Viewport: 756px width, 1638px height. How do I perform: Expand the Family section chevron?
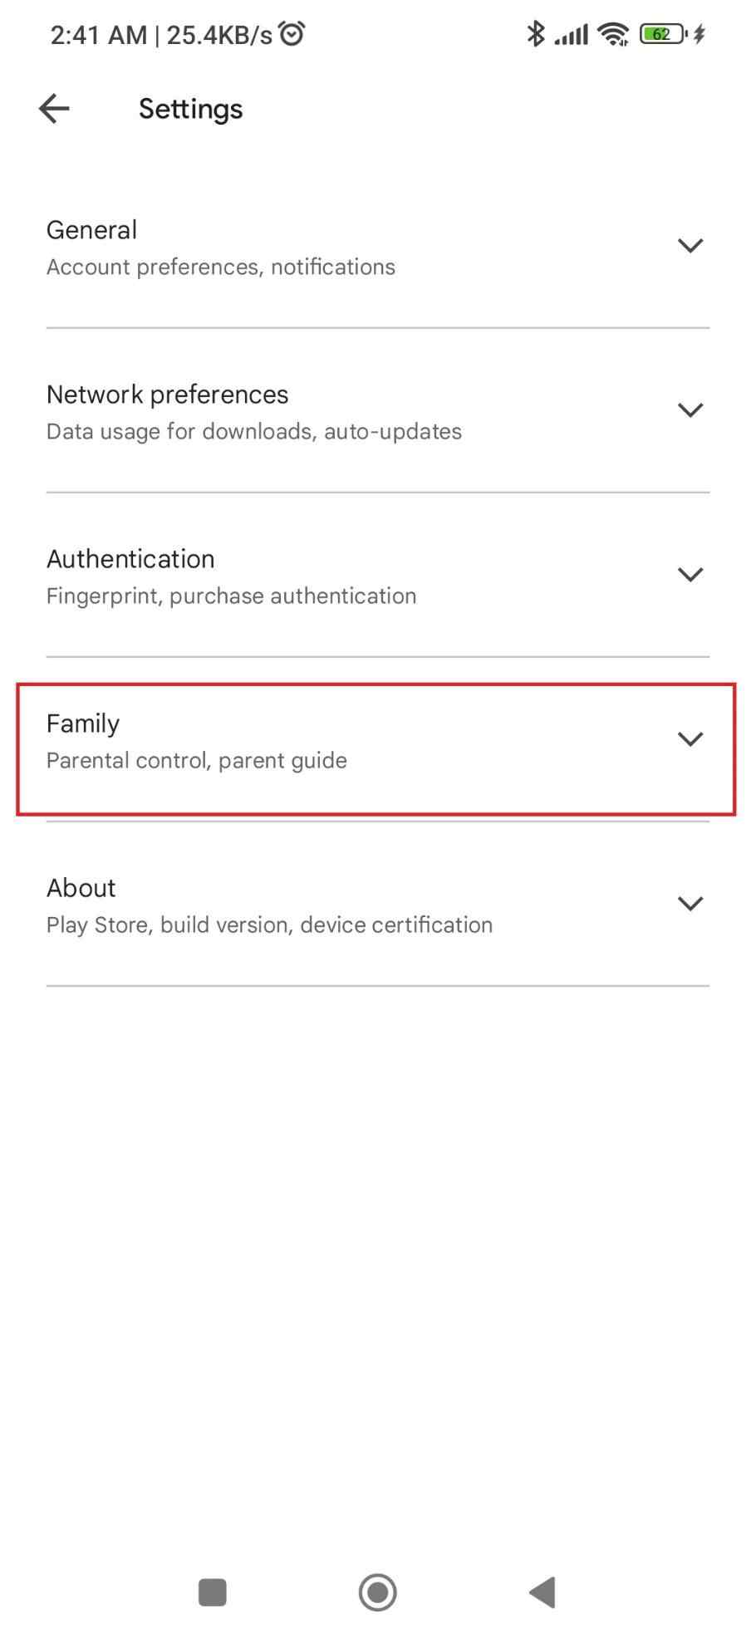click(x=690, y=739)
